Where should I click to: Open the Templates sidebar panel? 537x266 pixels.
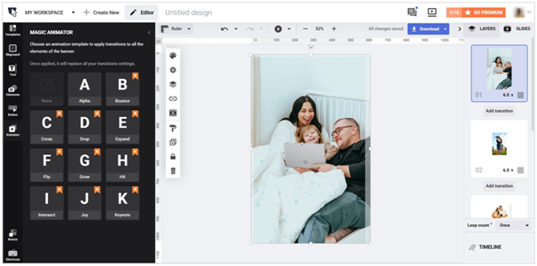13,30
